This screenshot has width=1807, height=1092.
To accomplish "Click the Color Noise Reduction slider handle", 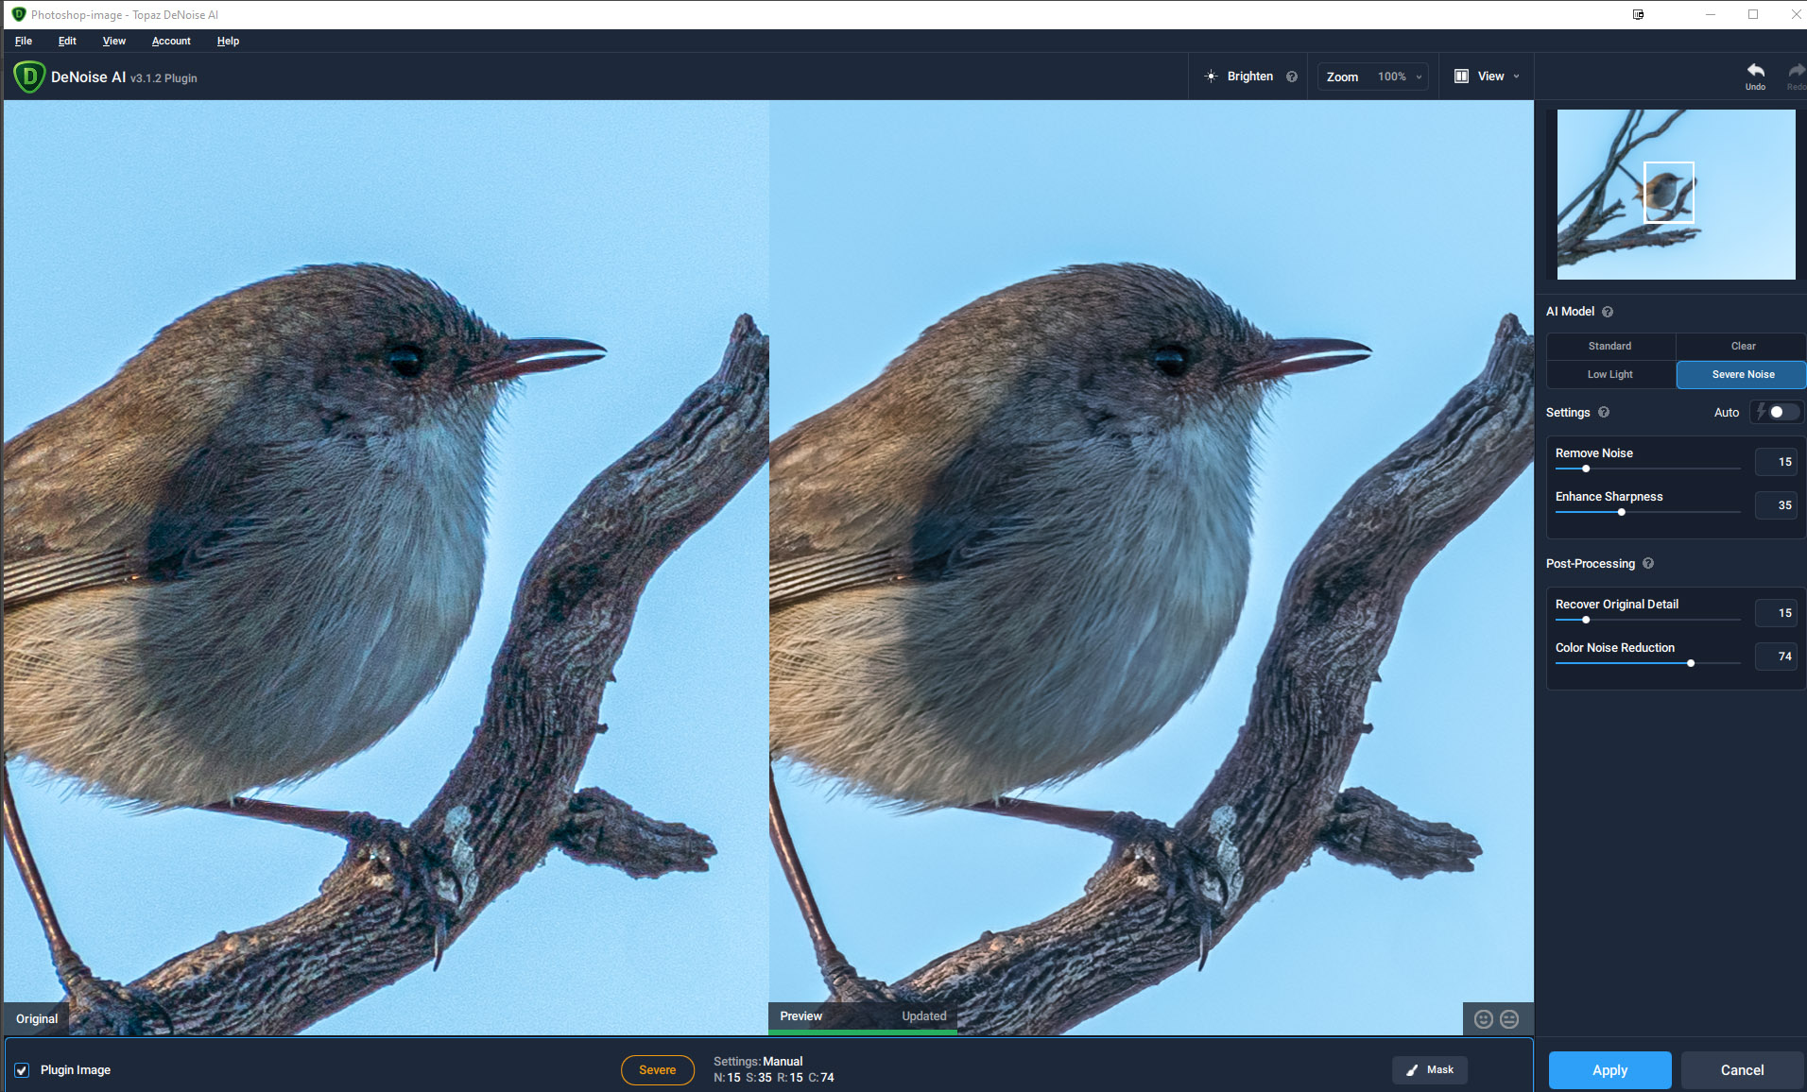I will [x=1691, y=663].
